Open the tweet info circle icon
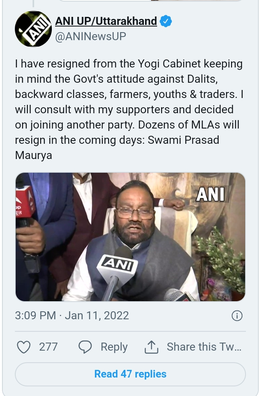 (237, 316)
